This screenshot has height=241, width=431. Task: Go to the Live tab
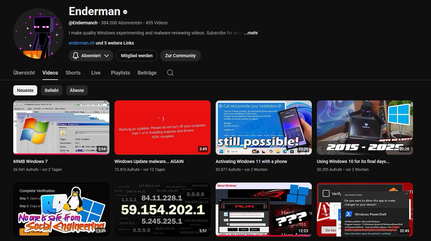[96, 73]
